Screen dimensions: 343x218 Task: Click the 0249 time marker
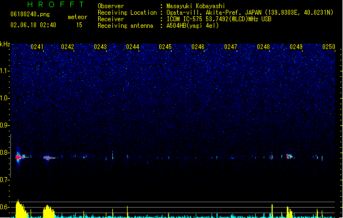(x=296, y=47)
